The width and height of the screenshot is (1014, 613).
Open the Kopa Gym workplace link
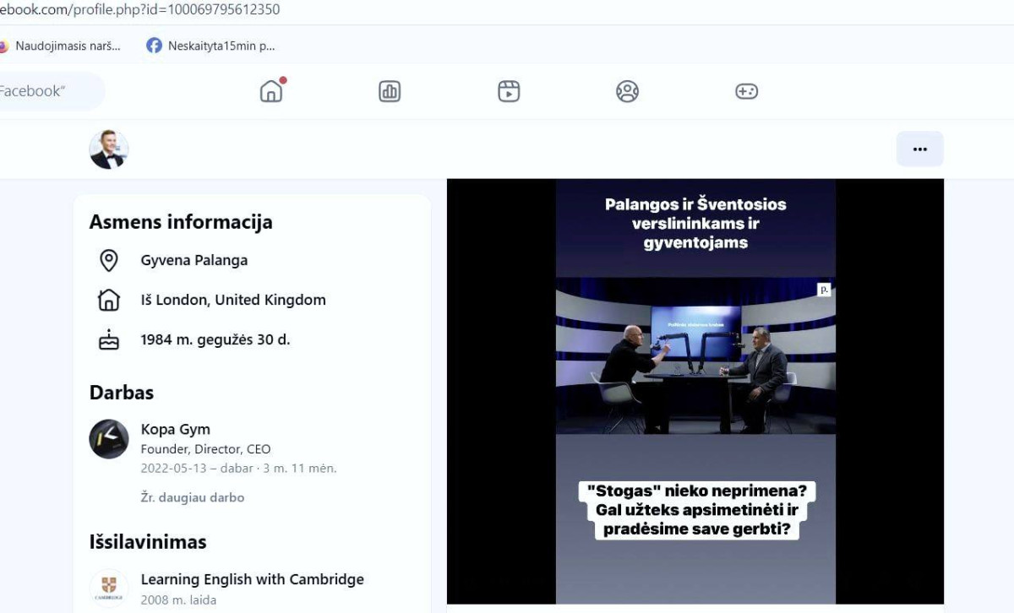176,429
